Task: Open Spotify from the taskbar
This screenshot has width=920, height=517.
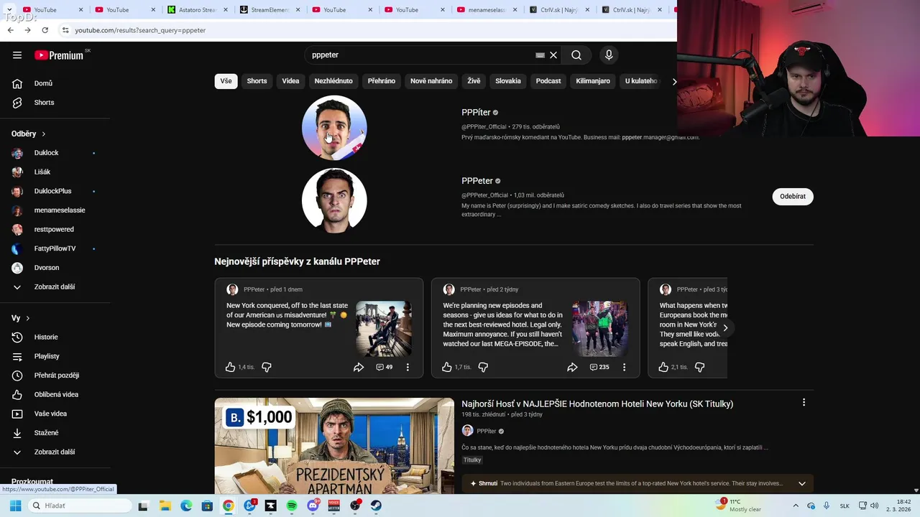Action: pos(292,506)
